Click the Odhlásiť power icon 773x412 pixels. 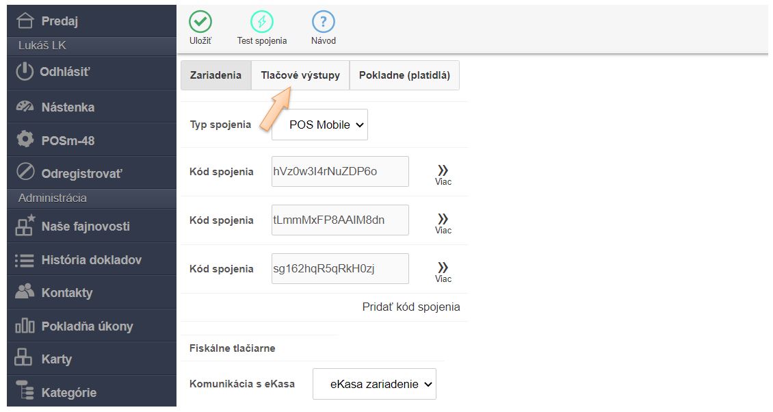click(25, 72)
